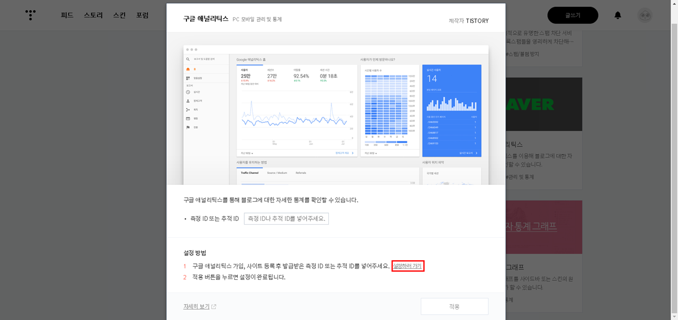The height and width of the screenshot is (320, 678).
Task: Open the notification bell icon
Action: pyautogui.click(x=618, y=15)
